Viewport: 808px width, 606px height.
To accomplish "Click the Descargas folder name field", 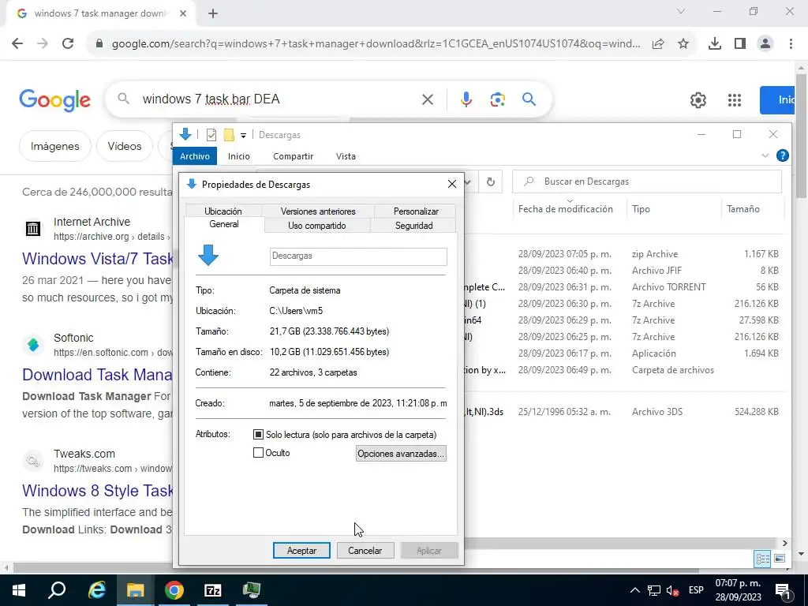I will [358, 256].
